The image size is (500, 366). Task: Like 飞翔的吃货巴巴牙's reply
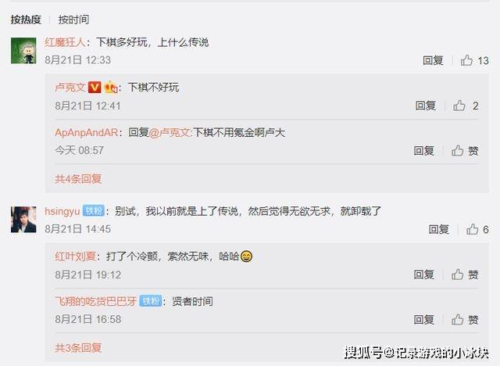click(x=465, y=319)
